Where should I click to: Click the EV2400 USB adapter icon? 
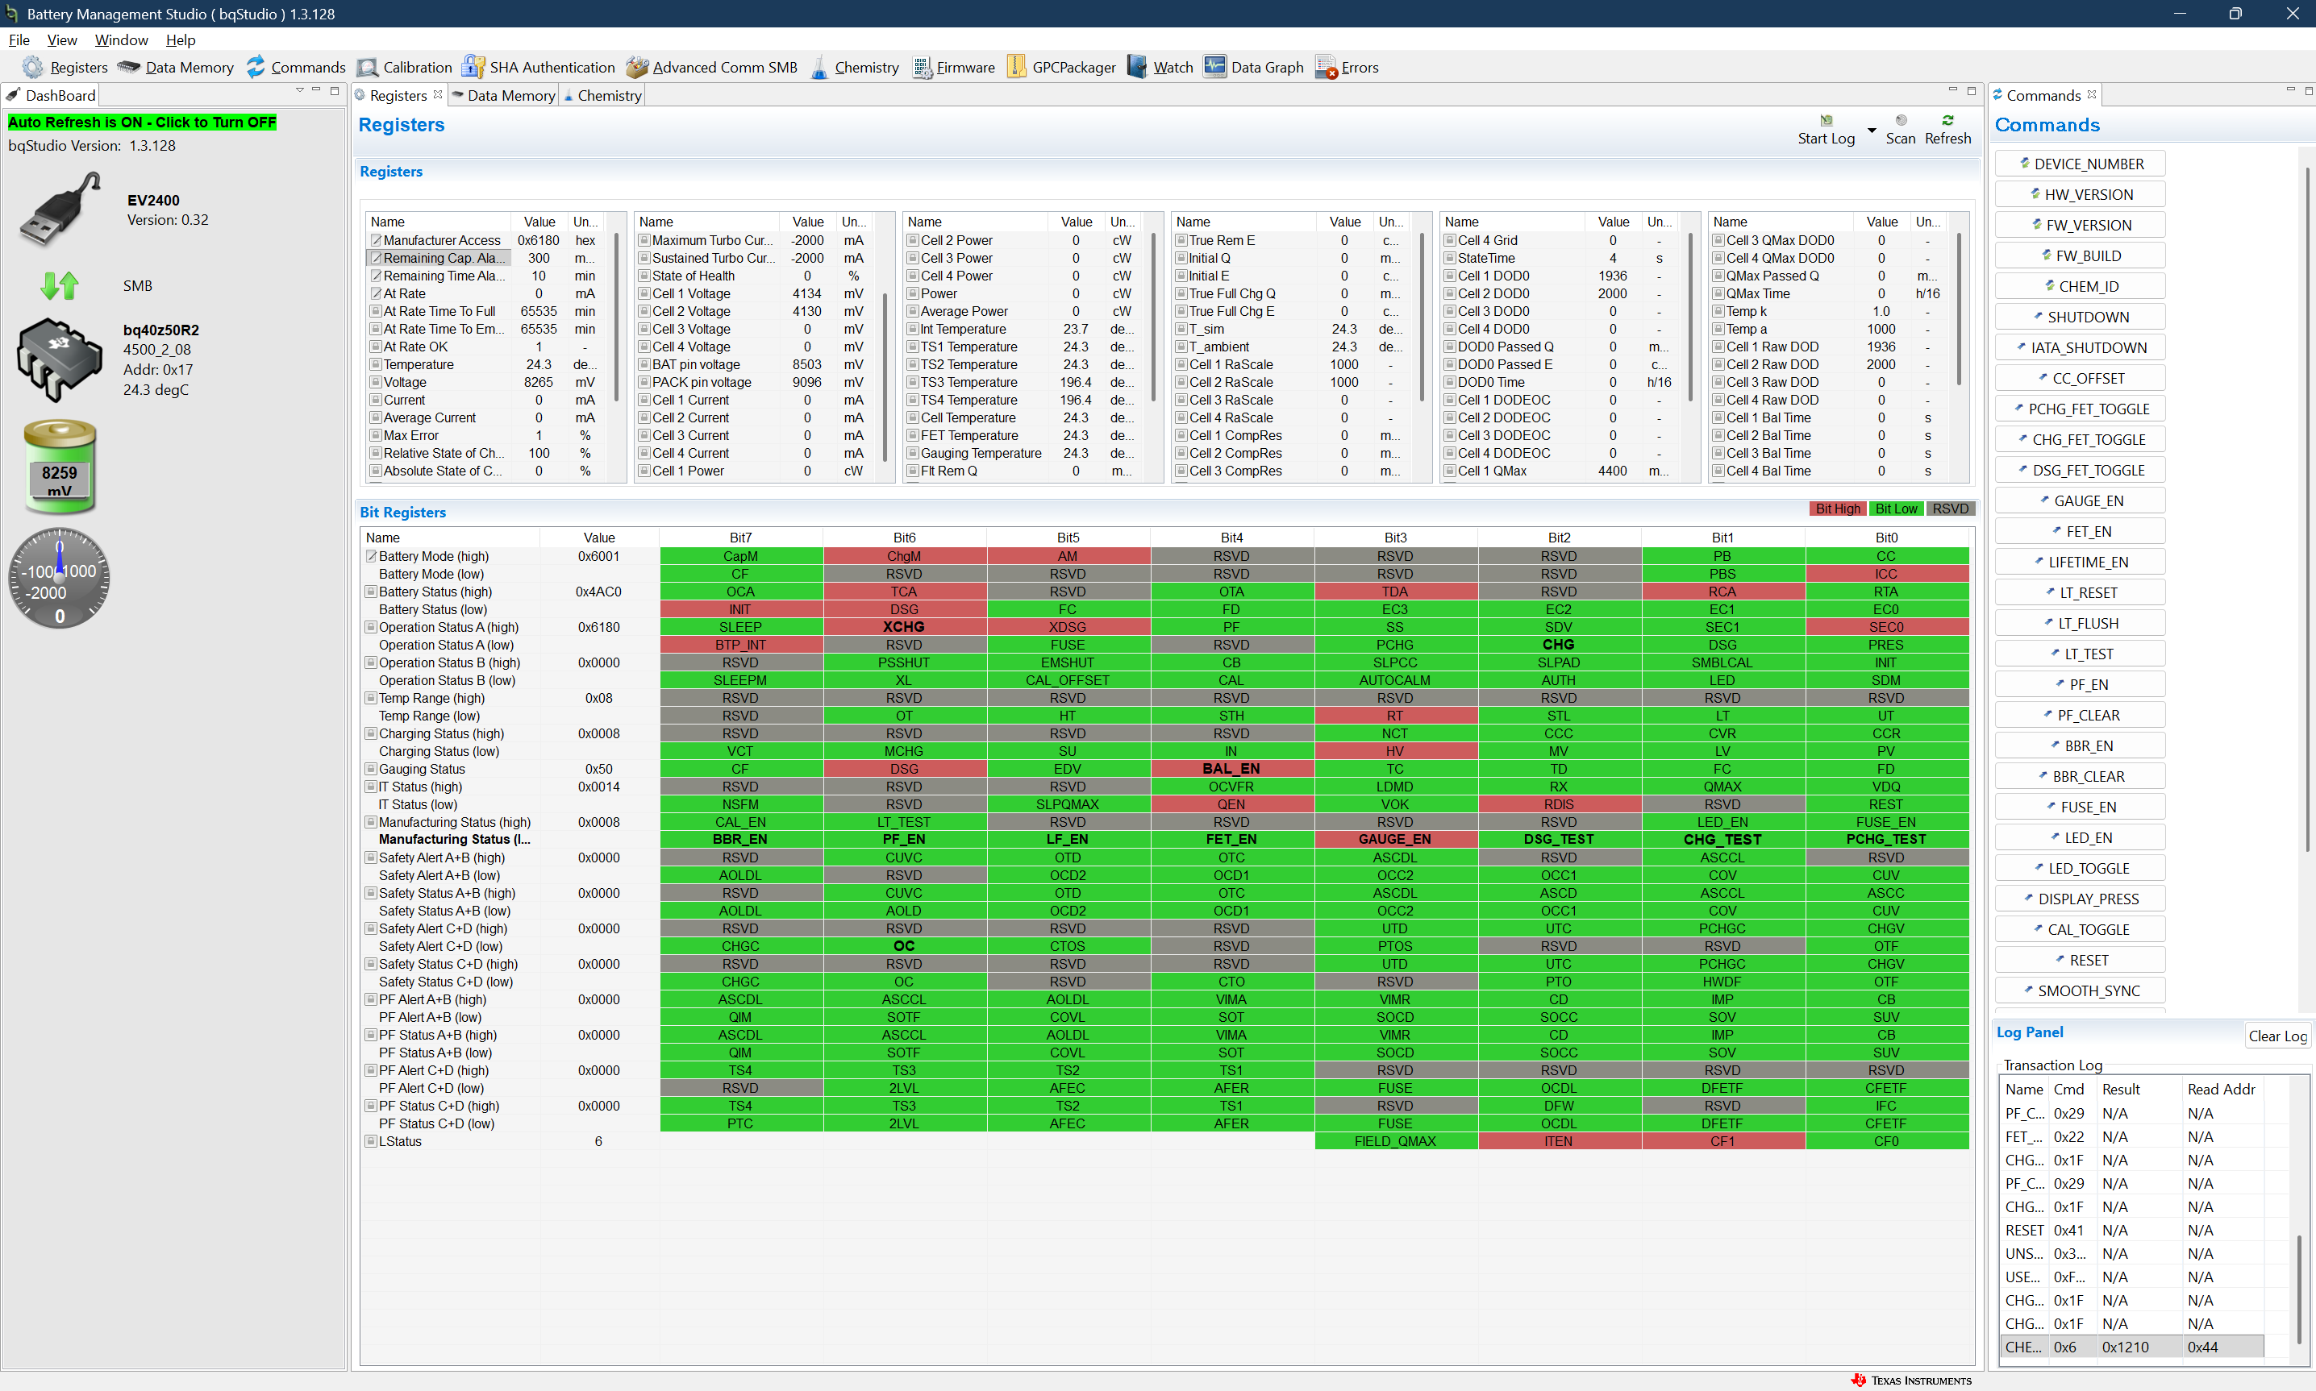pyautogui.click(x=61, y=209)
